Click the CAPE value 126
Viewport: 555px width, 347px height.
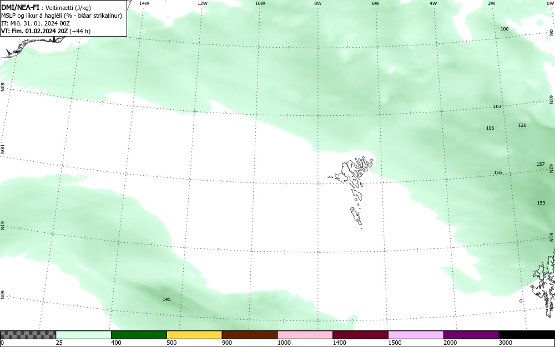[522, 125]
